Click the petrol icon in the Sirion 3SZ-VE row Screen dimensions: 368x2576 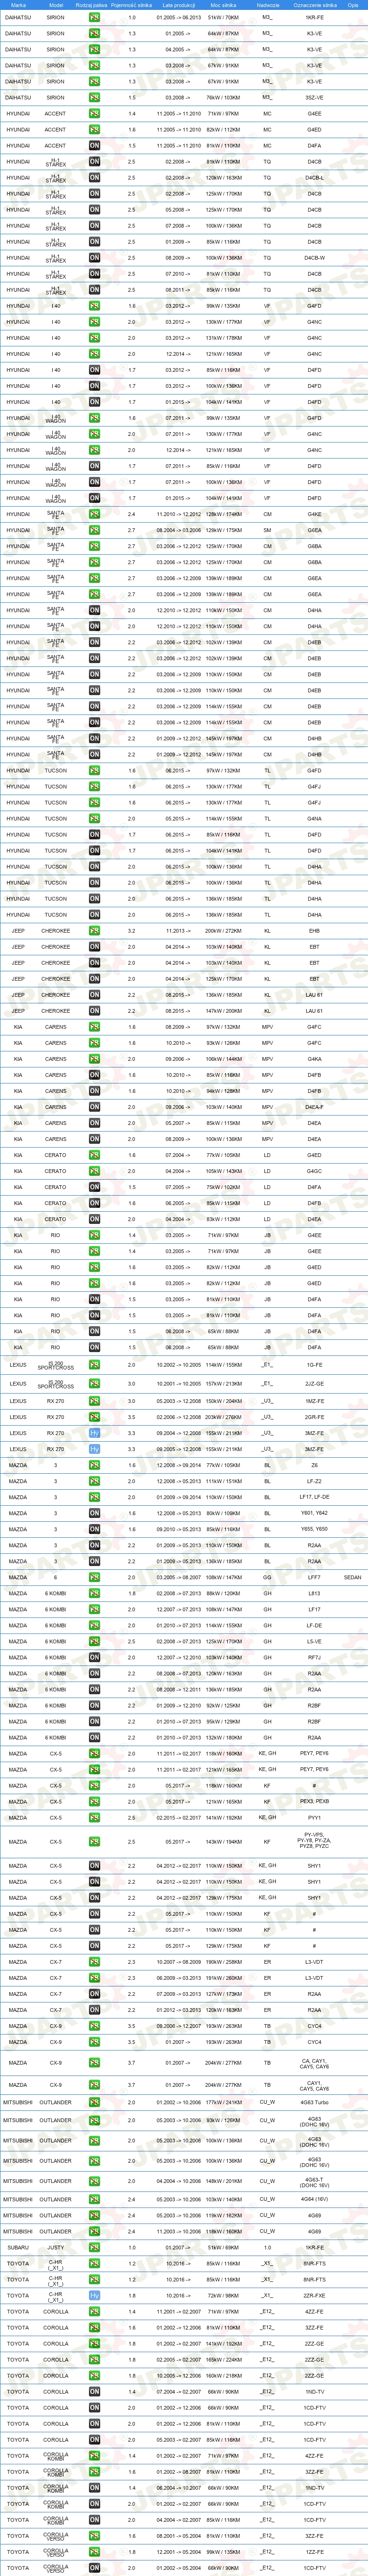point(95,98)
